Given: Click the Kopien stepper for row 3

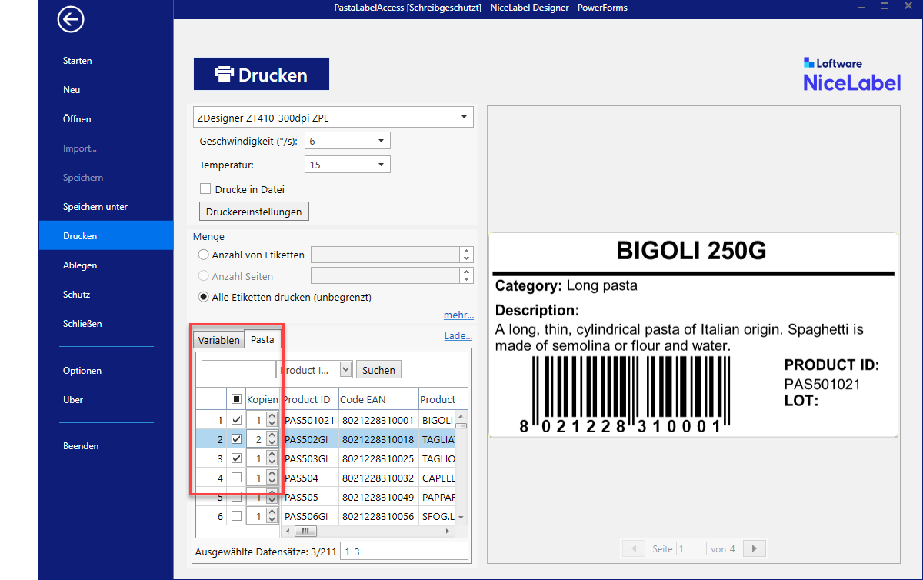Looking at the screenshot, I should (272, 458).
